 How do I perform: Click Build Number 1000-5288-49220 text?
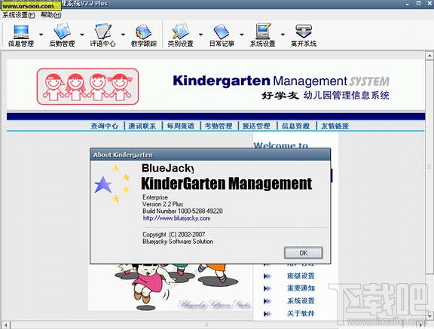tap(182, 211)
